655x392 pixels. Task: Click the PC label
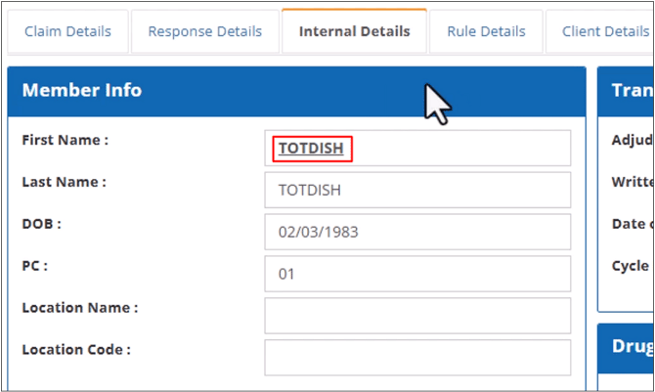click(34, 266)
